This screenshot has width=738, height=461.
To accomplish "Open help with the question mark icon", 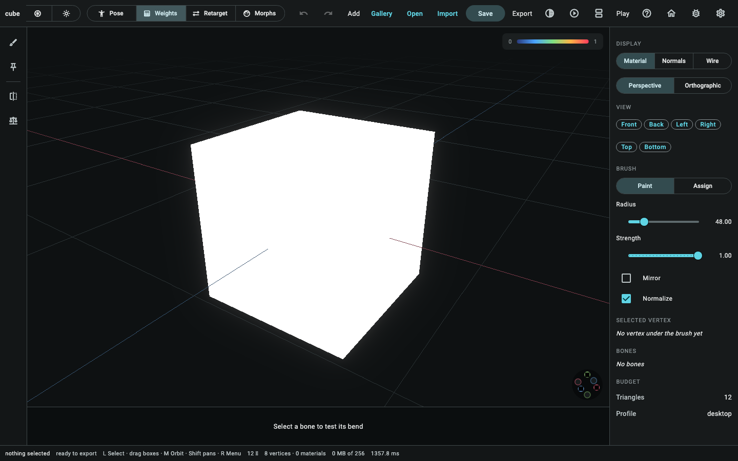I will (x=647, y=13).
